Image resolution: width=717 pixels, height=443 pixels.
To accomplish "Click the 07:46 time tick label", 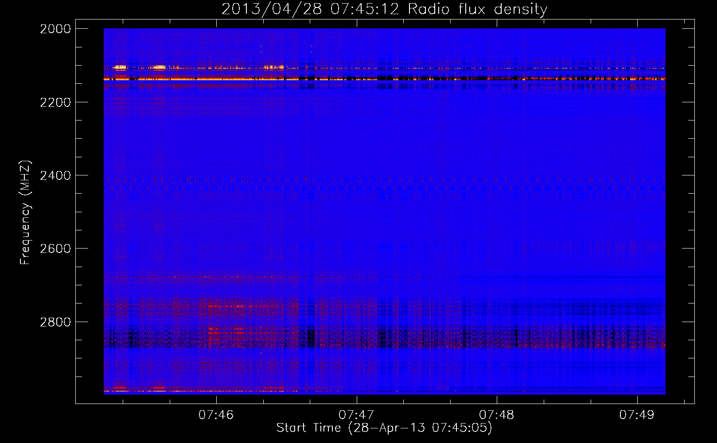I will (216, 415).
